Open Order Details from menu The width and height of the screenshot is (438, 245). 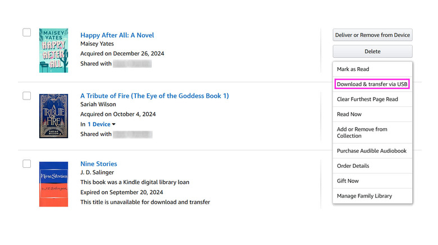click(353, 166)
